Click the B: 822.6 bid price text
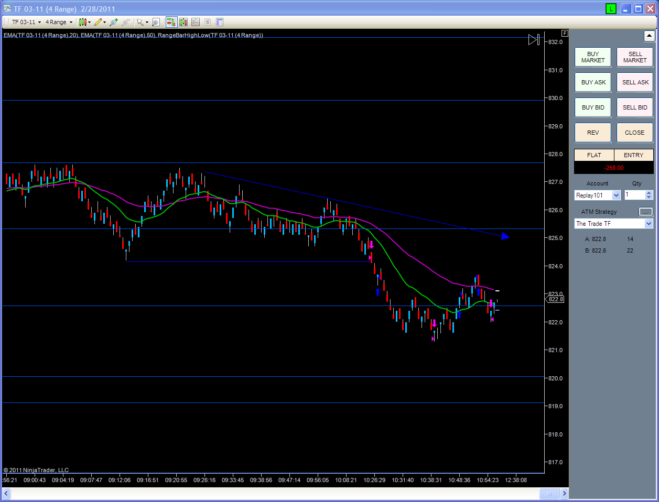This screenshot has height=502, width=659. point(595,250)
